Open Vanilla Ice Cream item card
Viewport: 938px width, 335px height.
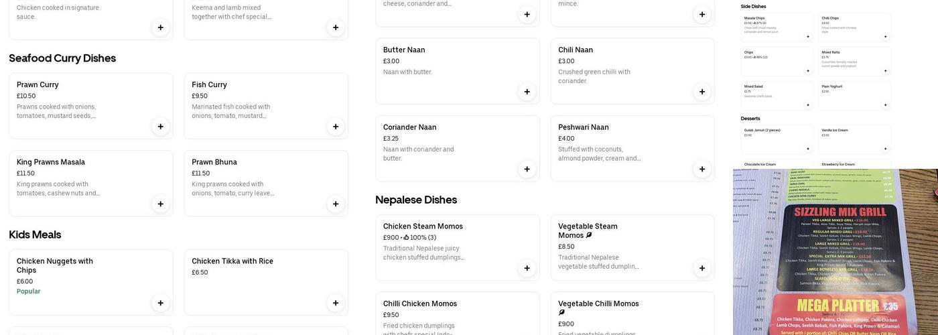pyautogui.click(x=850, y=137)
